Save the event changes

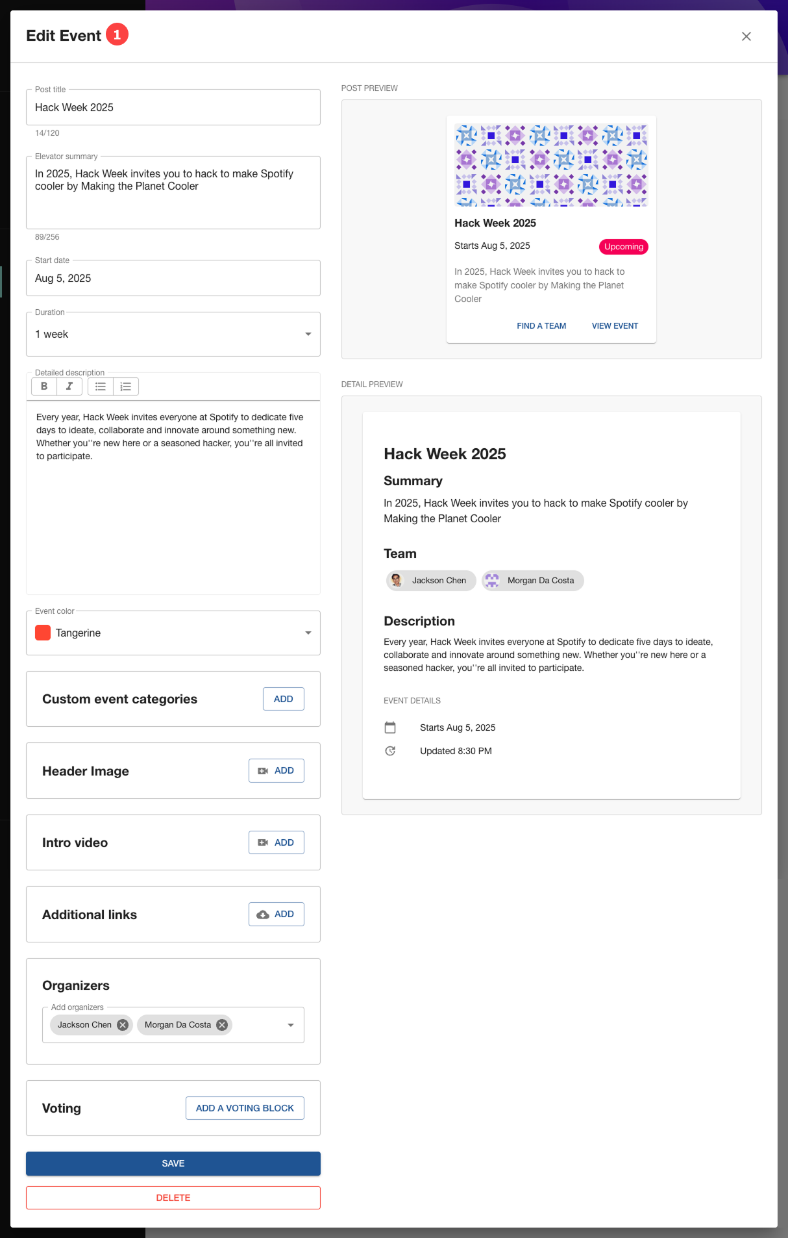173,1163
